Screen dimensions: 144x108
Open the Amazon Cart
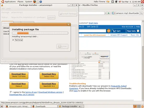[x=118, y=31]
